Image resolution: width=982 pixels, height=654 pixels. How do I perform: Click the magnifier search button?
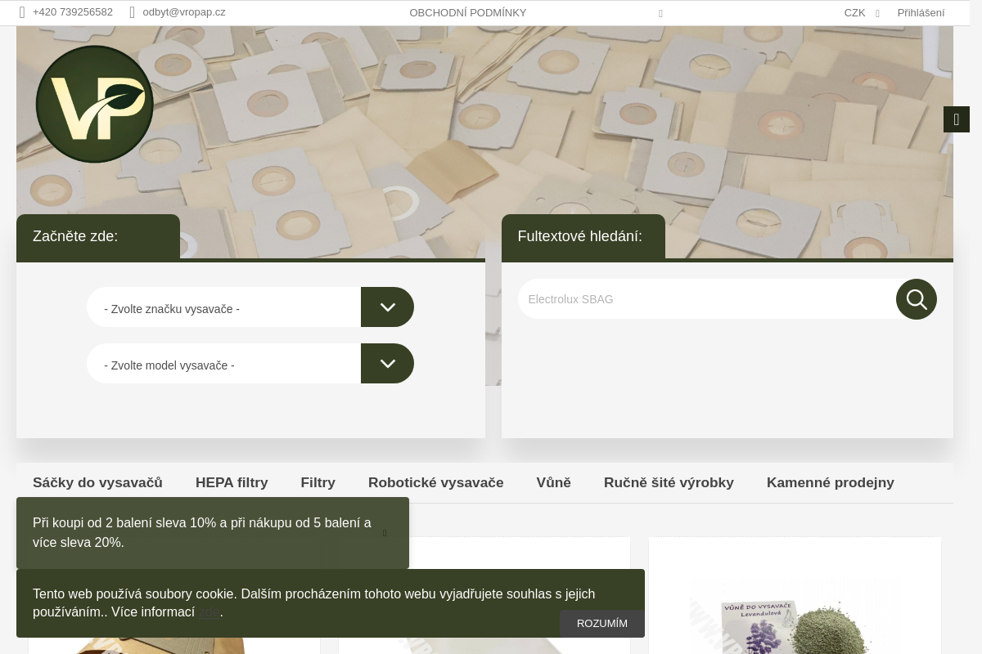(x=917, y=299)
